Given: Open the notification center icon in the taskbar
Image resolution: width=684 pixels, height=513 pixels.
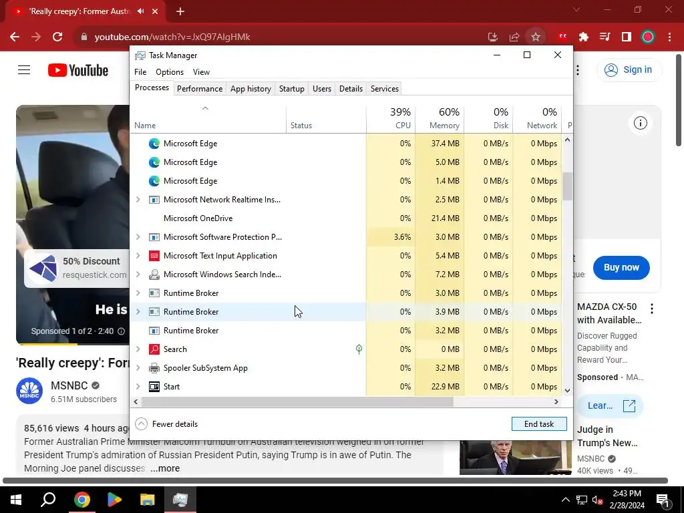Looking at the screenshot, I should pyautogui.click(x=663, y=500).
